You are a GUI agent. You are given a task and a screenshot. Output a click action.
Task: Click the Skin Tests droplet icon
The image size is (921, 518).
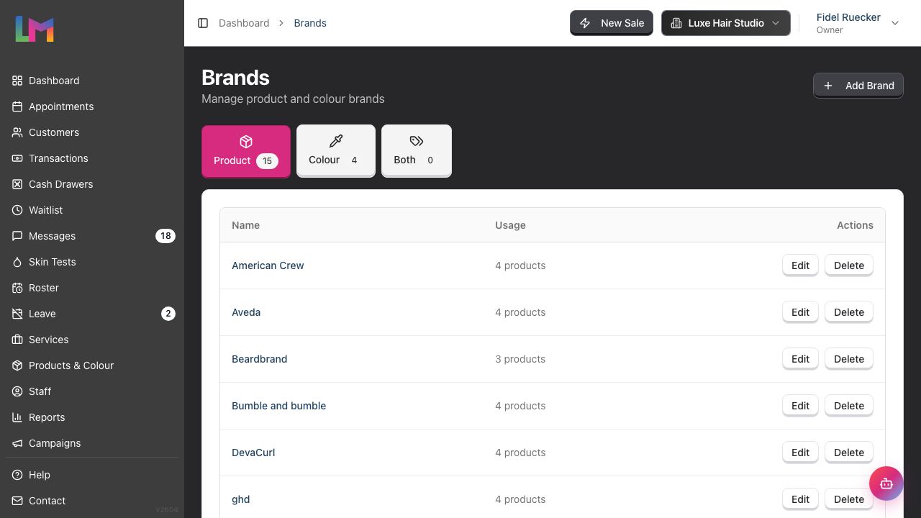(17, 262)
